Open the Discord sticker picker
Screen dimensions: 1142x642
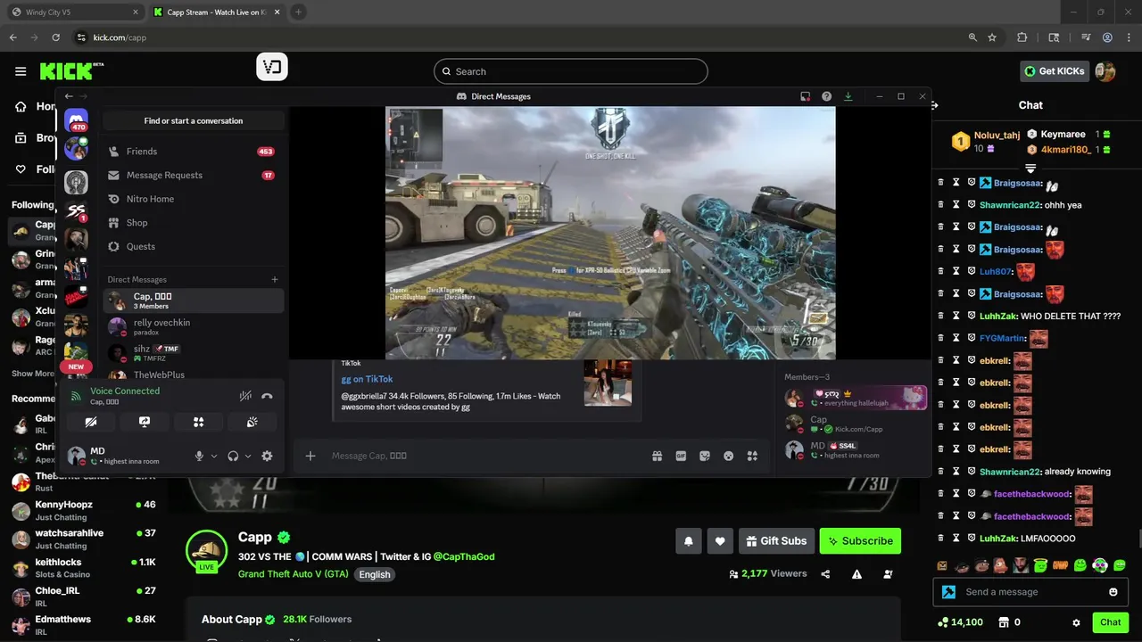705,456
